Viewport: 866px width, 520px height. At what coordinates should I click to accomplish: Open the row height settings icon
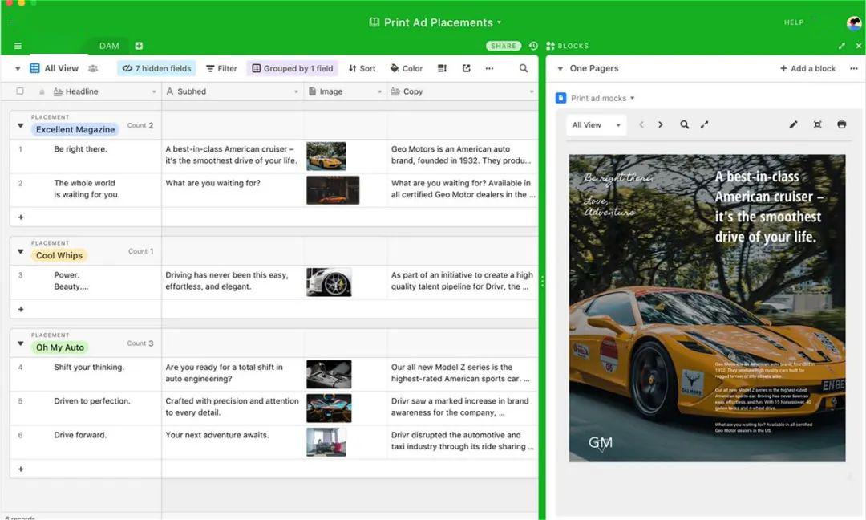442,69
